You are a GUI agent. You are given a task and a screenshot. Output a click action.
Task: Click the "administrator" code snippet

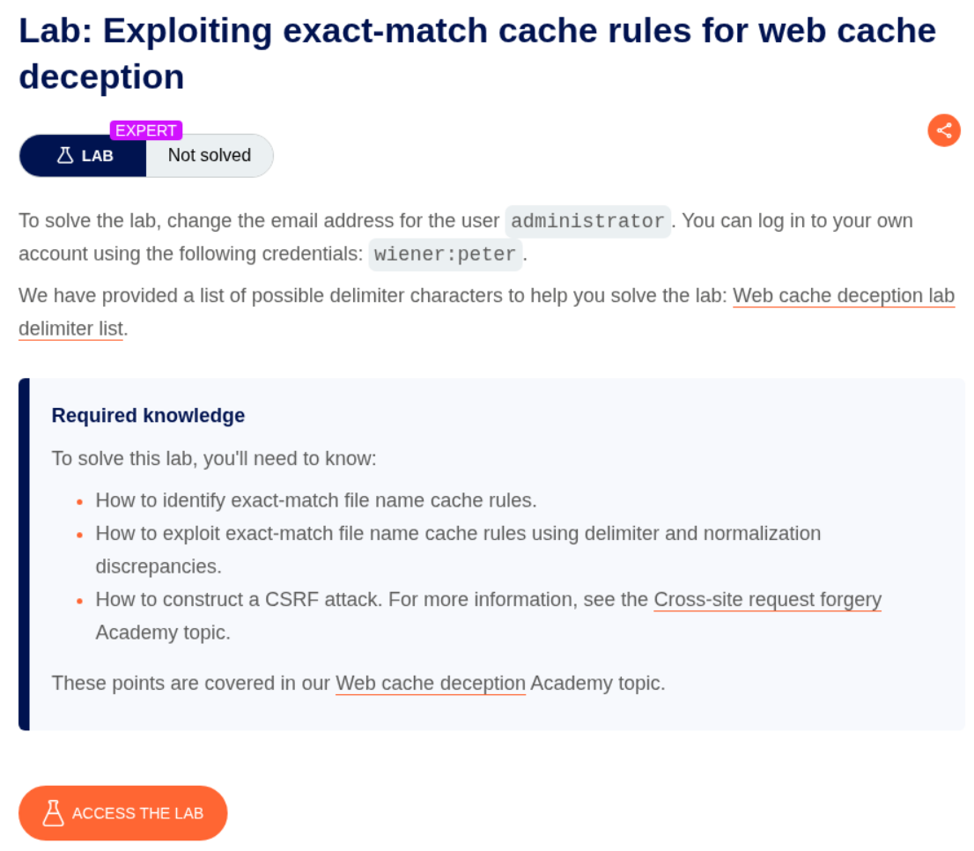[x=587, y=221]
